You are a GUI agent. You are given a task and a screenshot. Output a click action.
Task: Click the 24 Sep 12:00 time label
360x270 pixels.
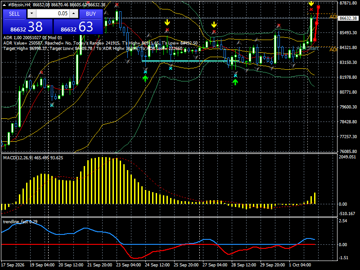157,265
